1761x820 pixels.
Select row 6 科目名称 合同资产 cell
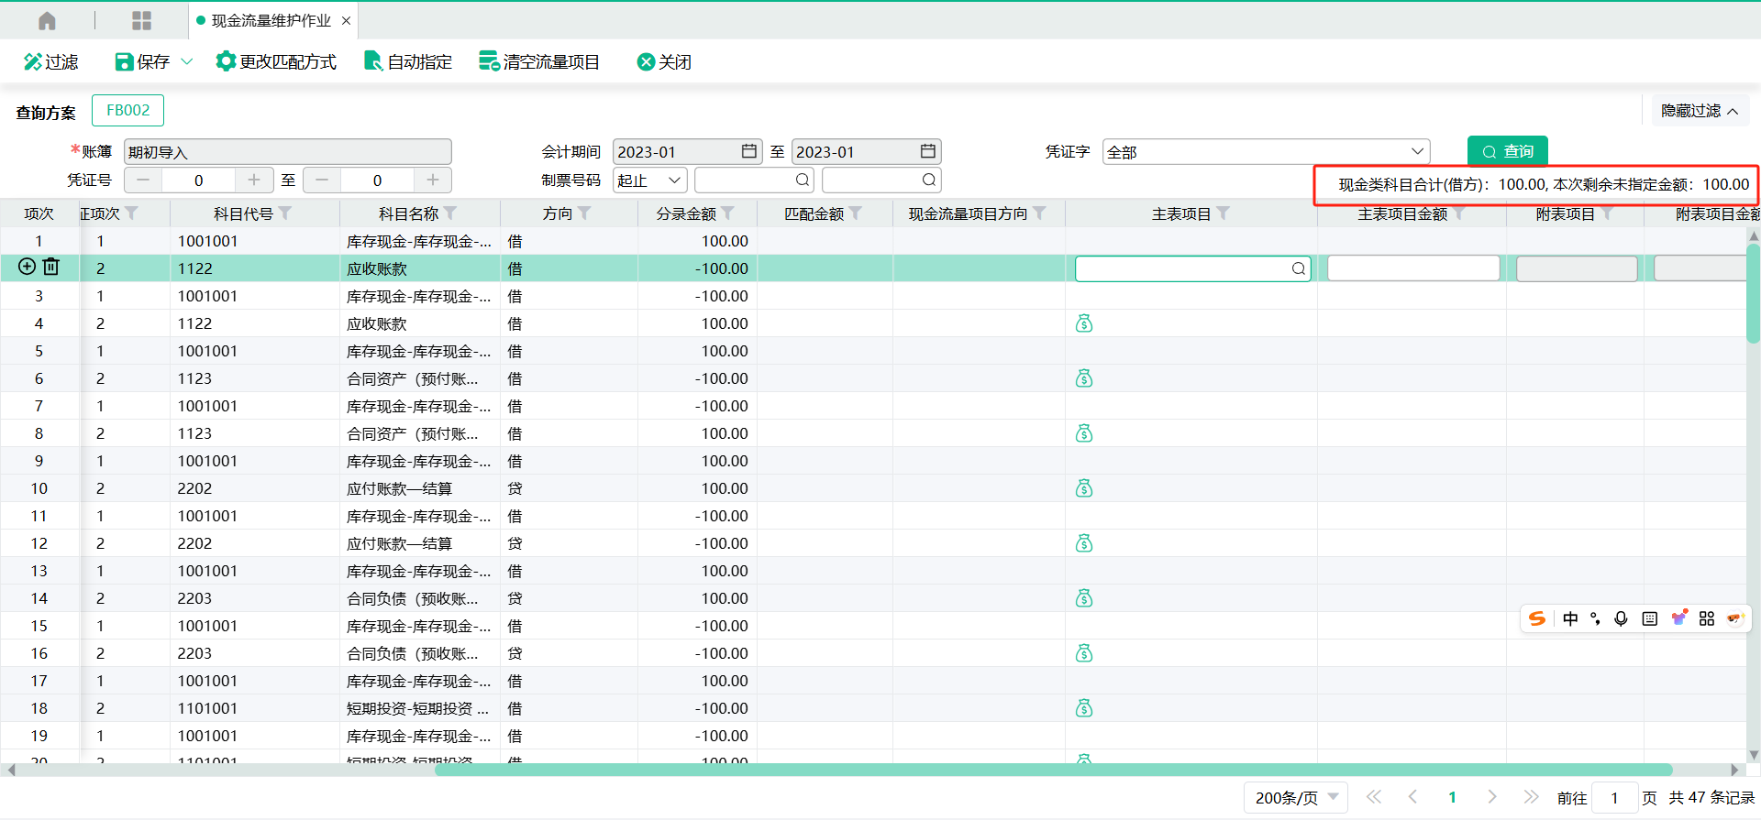click(420, 378)
